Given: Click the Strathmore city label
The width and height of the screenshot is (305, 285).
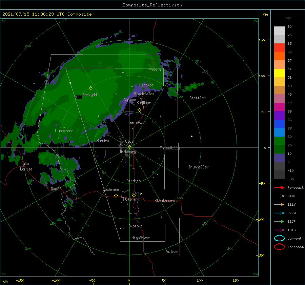Looking at the screenshot, I should tap(165, 201).
